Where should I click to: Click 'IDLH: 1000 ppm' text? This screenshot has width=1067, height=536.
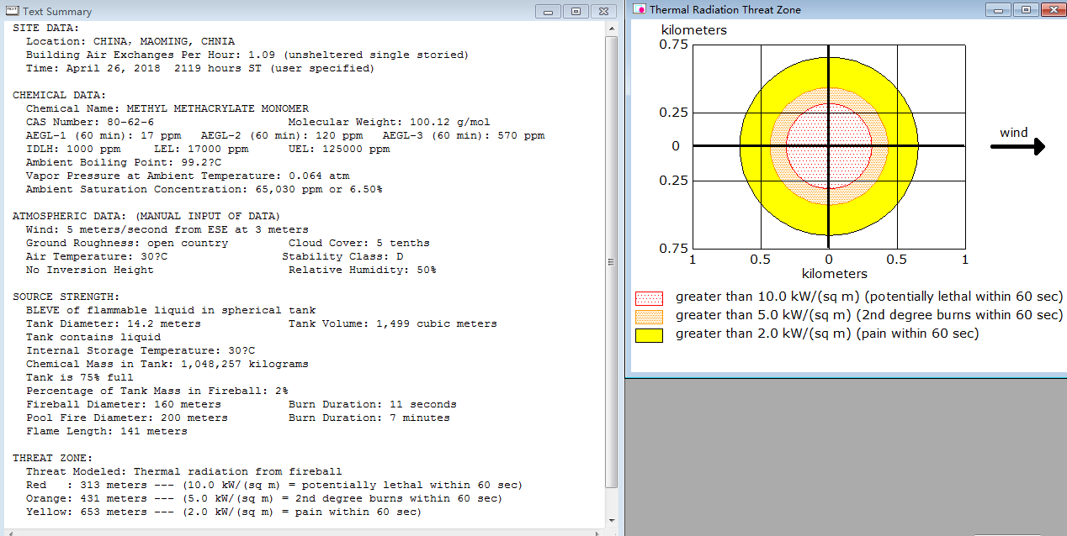coord(73,149)
